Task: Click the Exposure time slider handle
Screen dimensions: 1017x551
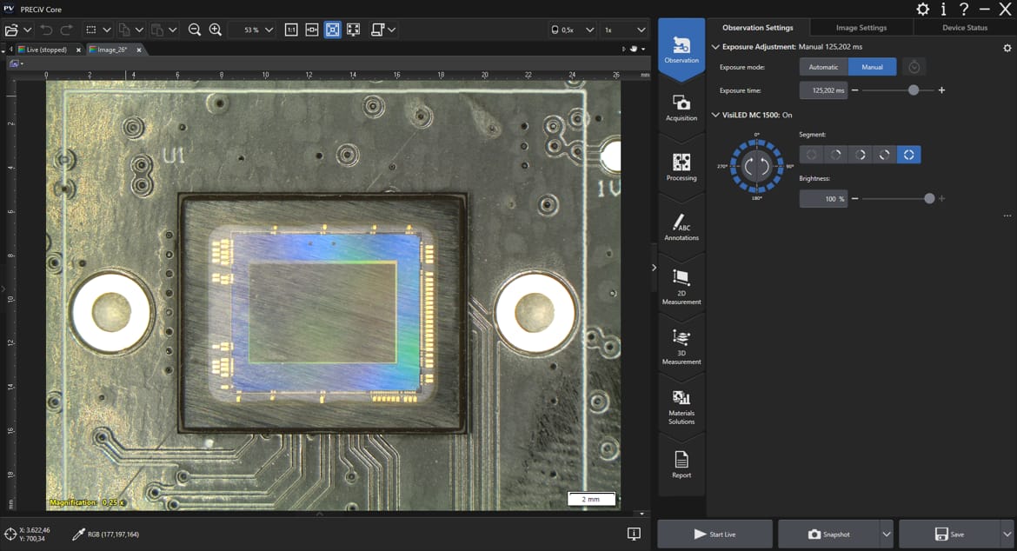Action: coord(913,90)
